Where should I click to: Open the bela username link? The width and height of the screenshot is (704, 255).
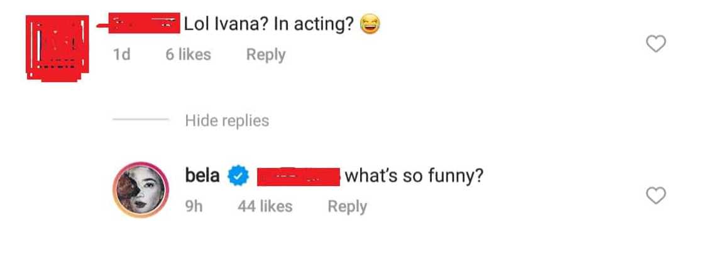coord(202,177)
